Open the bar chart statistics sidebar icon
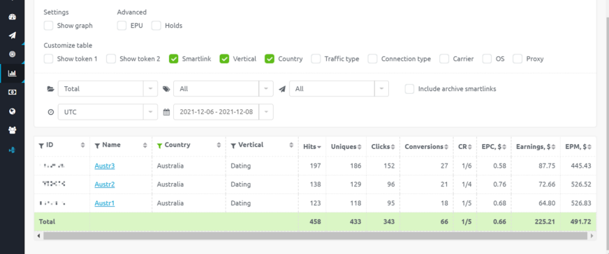609x254 pixels. (x=12, y=73)
